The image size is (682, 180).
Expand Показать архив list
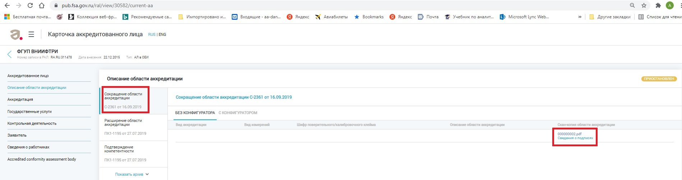click(132, 174)
